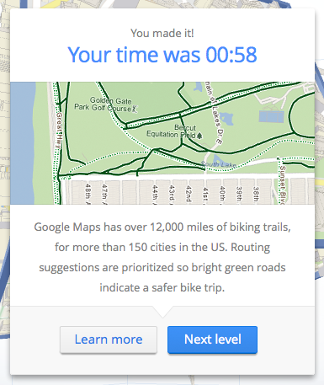
Task: Click the 41st street label on map
Action: coord(205,195)
